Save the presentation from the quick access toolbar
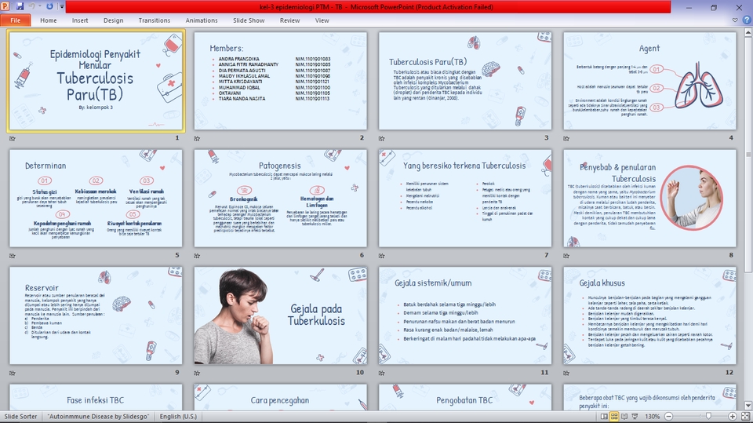This screenshot has width=753, height=423. click(20, 7)
